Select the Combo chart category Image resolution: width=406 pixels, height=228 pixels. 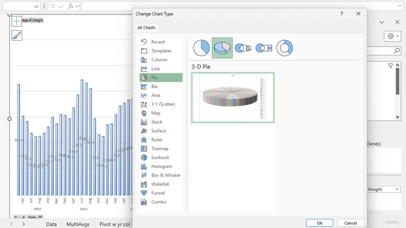click(158, 202)
